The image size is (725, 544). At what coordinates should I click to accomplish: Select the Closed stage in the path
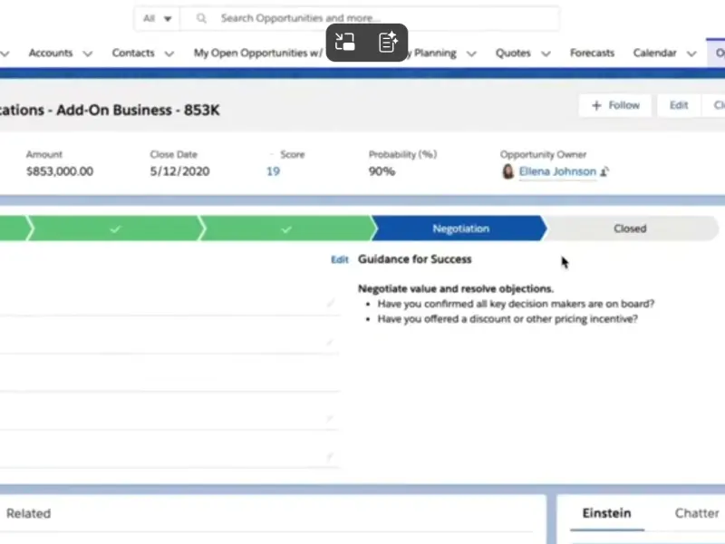click(x=629, y=229)
